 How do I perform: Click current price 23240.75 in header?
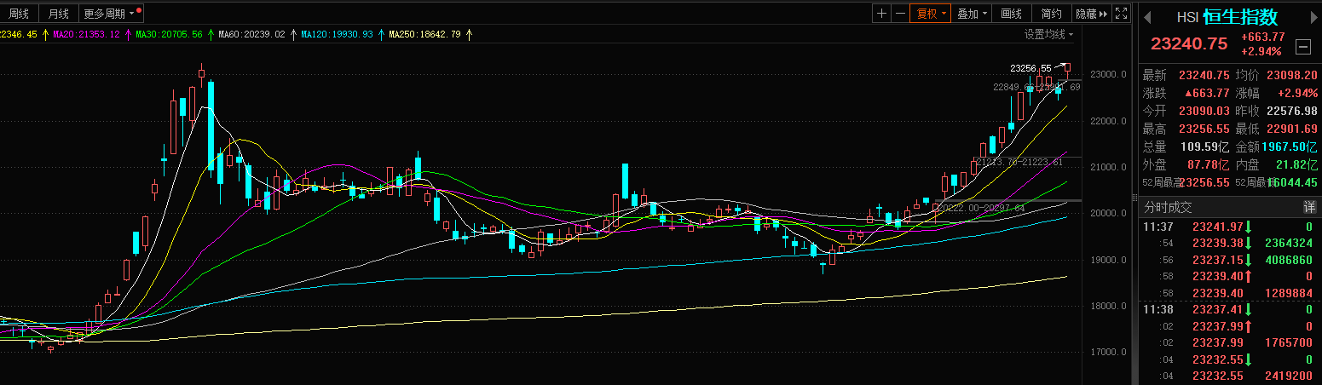click(x=1189, y=43)
